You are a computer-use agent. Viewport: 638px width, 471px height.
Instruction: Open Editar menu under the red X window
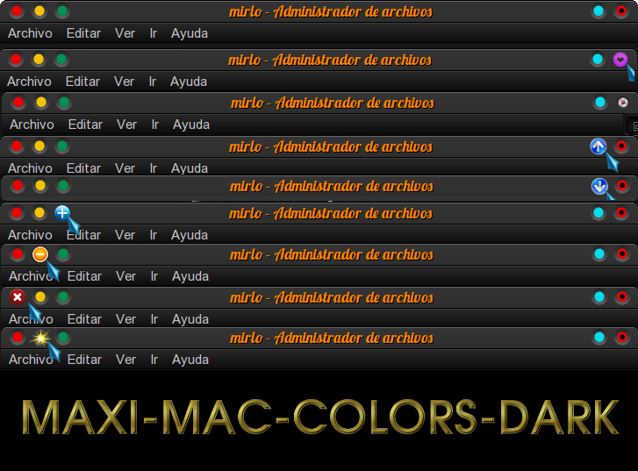(84, 319)
